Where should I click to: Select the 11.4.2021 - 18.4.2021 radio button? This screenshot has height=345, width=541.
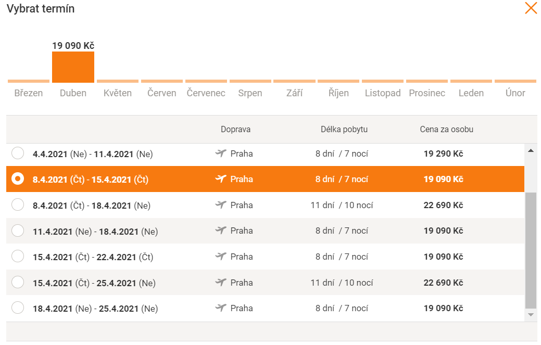pos(18,230)
